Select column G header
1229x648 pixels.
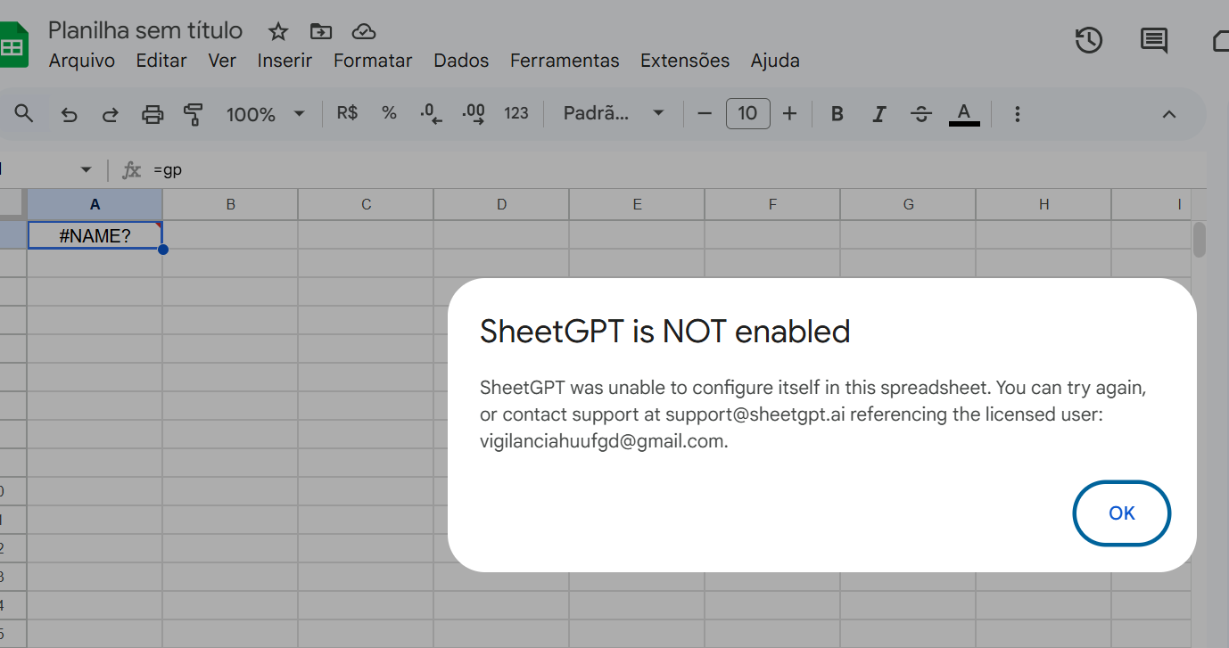click(x=908, y=204)
